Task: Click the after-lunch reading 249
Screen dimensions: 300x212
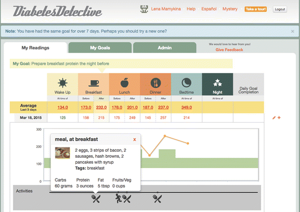Action: (x=132, y=118)
